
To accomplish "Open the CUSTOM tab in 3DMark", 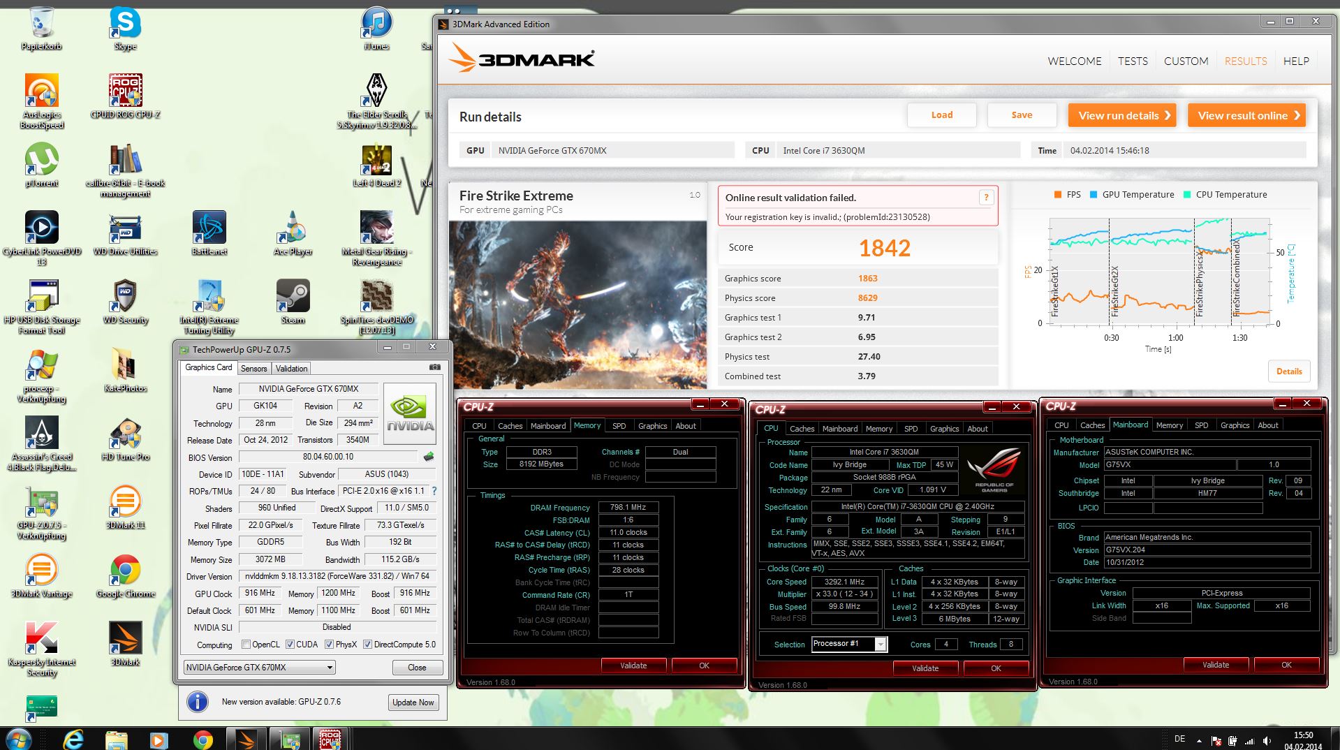I will (1186, 61).
